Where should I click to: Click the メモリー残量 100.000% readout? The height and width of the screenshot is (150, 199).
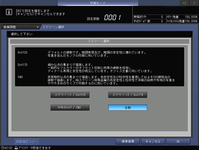click(182, 17)
